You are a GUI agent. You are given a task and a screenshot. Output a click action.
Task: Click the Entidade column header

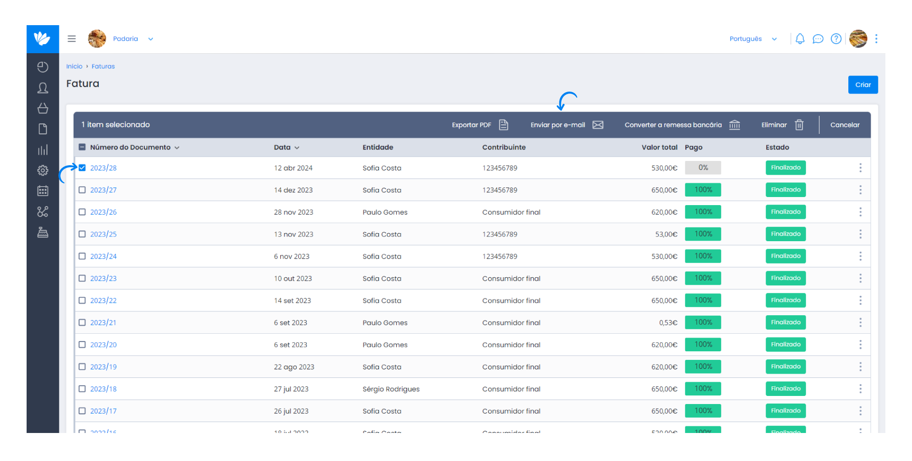click(378, 148)
